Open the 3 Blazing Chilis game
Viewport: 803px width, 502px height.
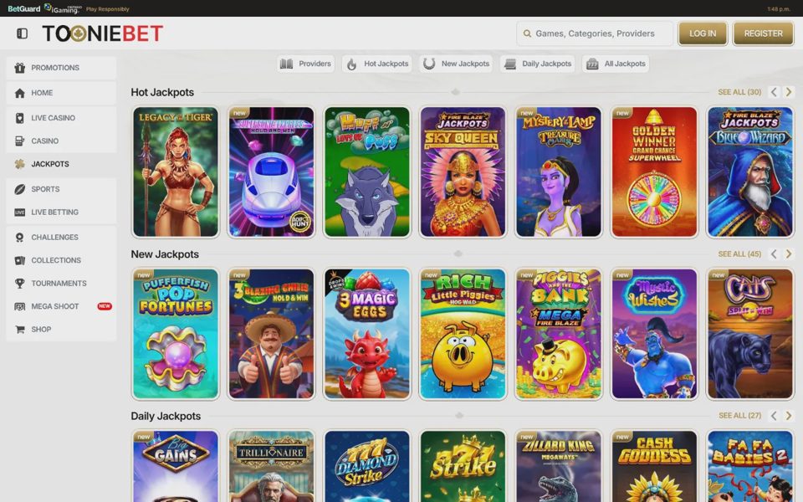[271, 334]
